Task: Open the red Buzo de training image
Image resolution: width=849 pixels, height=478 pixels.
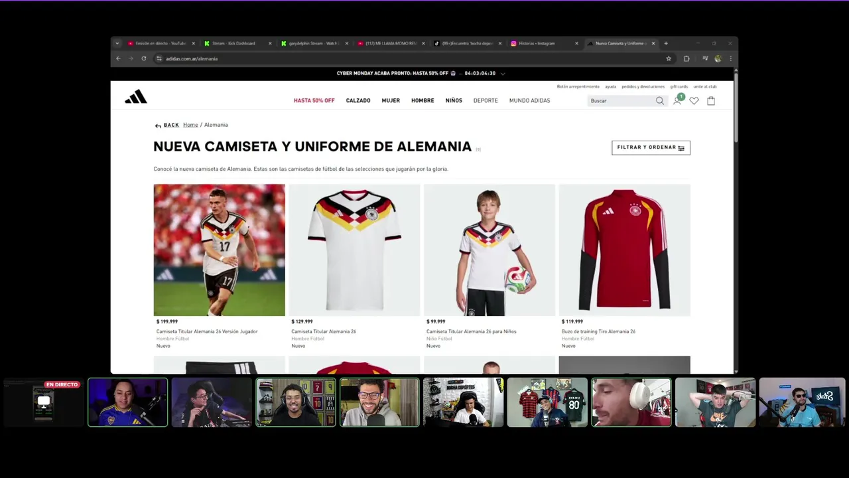Action: point(624,250)
